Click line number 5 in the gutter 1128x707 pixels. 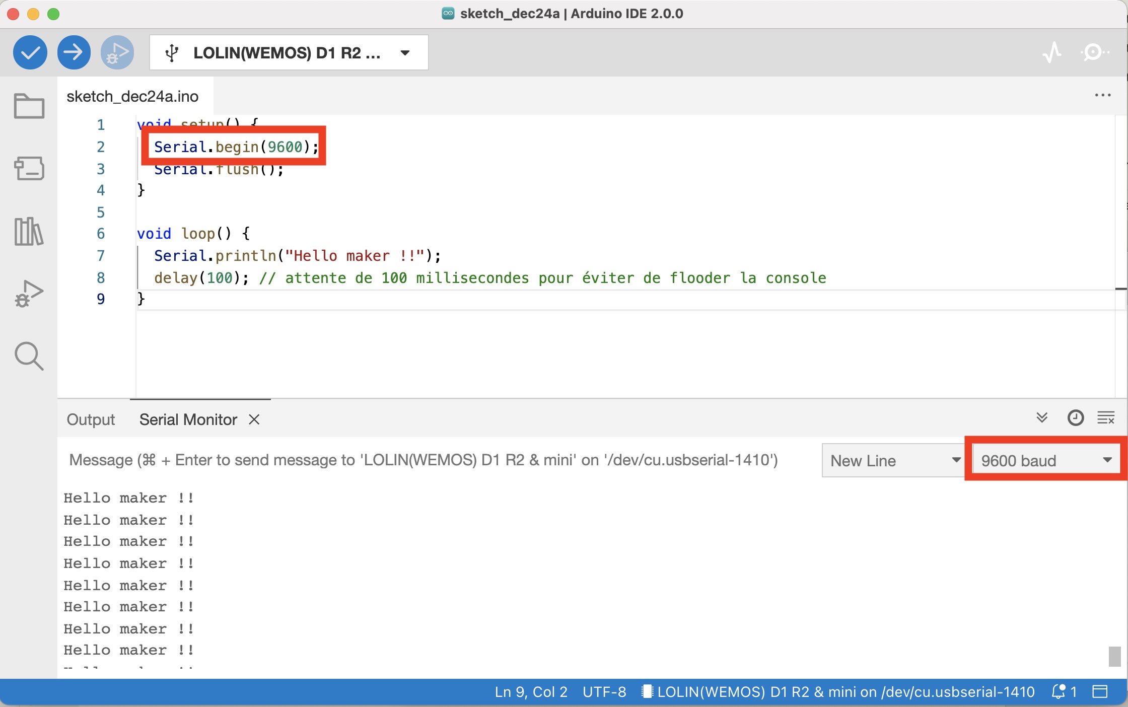101,212
